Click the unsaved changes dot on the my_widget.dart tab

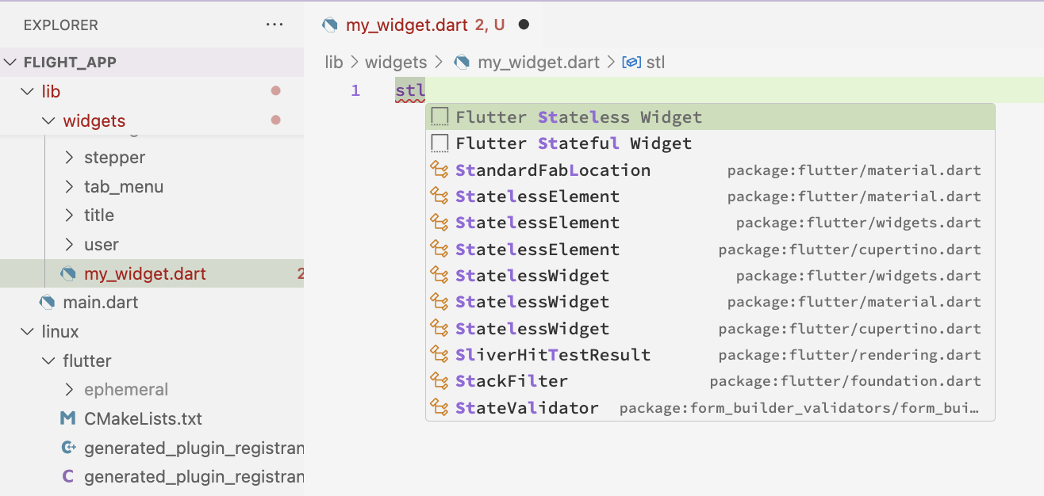coord(524,25)
